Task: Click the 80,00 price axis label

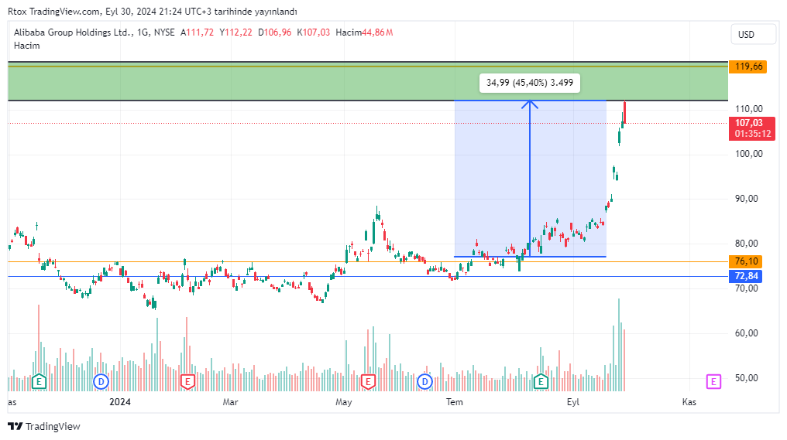Action: pos(747,244)
